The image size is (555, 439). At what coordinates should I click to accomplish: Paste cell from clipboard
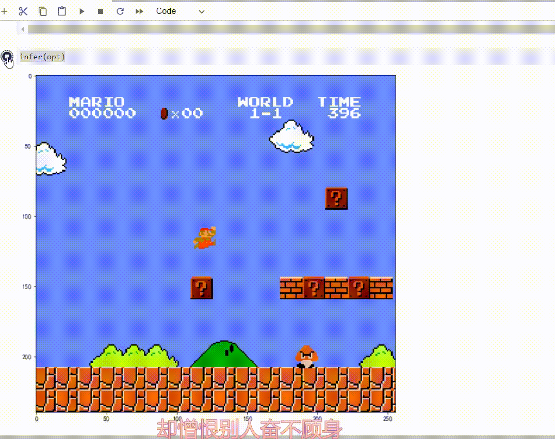pyautogui.click(x=62, y=11)
